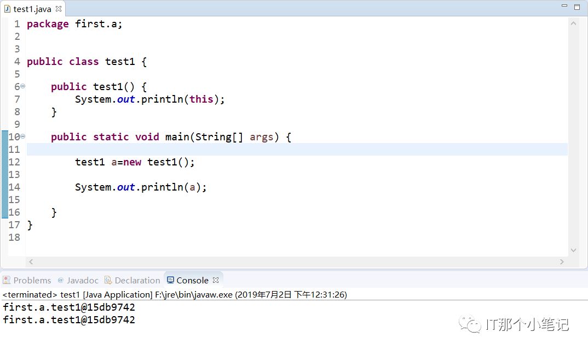Image resolution: width=588 pixels, height=350 pixels.
Task: Select the test1.java editor tab
Action: (32, 9)
